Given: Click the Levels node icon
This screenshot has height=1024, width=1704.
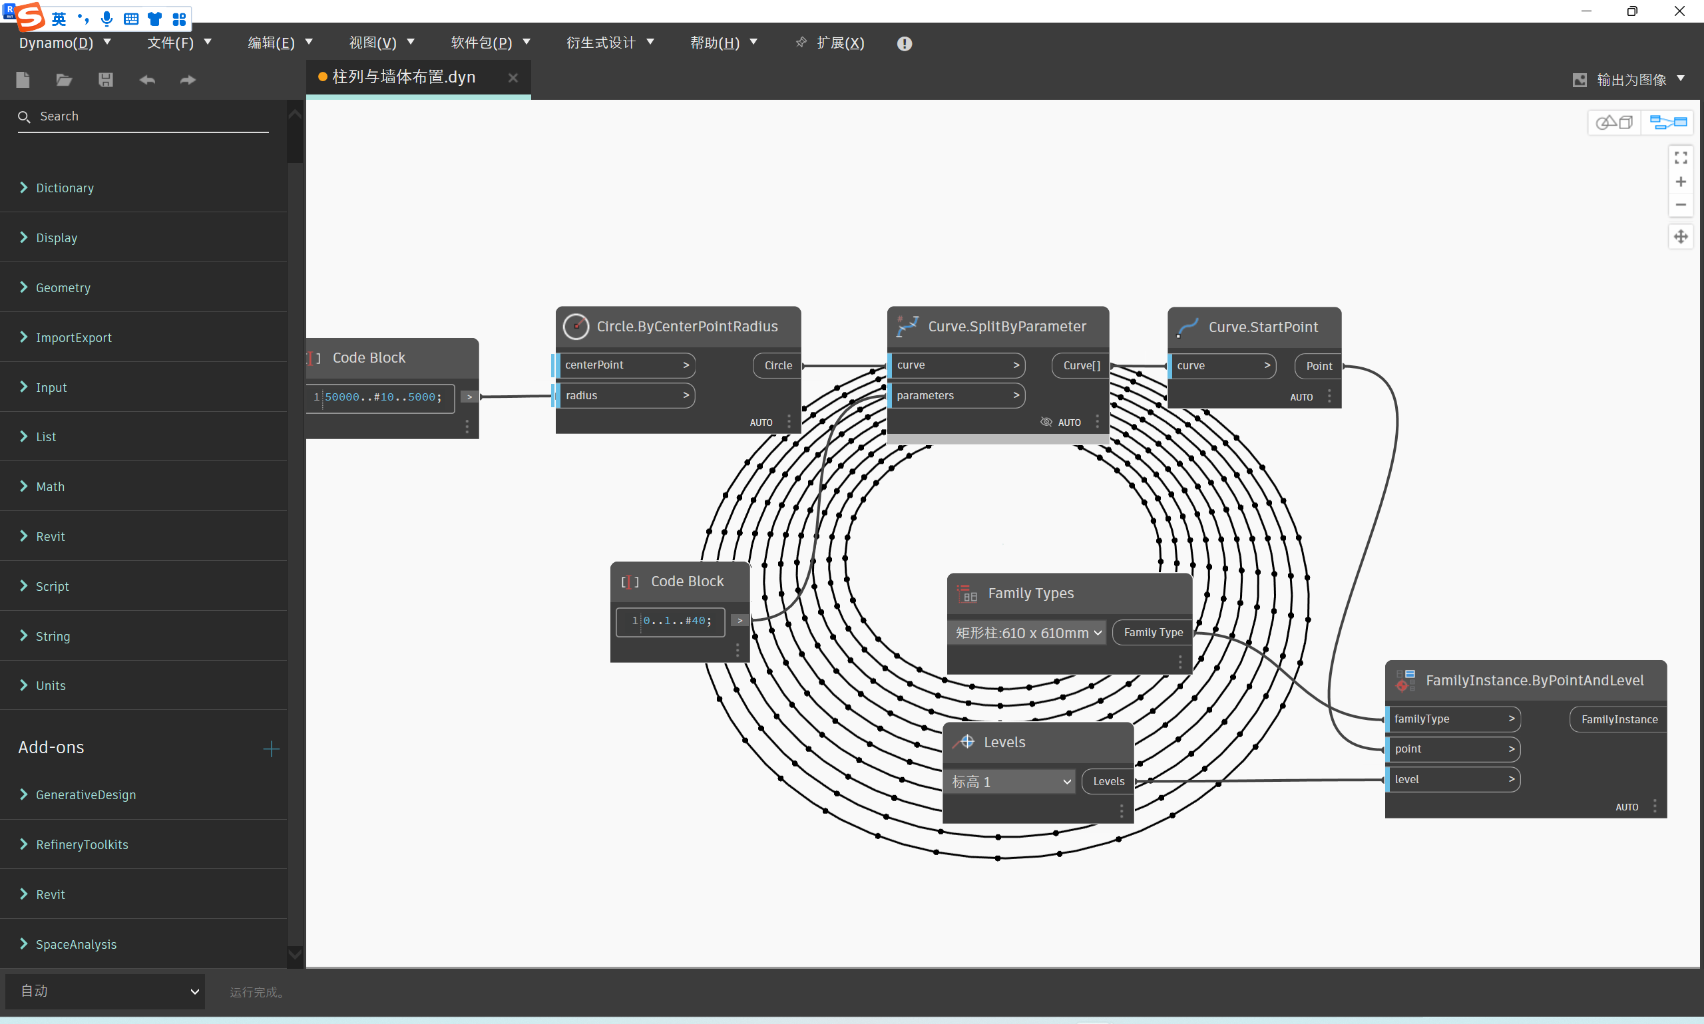Looking at the screenshot, I should 963,743.
